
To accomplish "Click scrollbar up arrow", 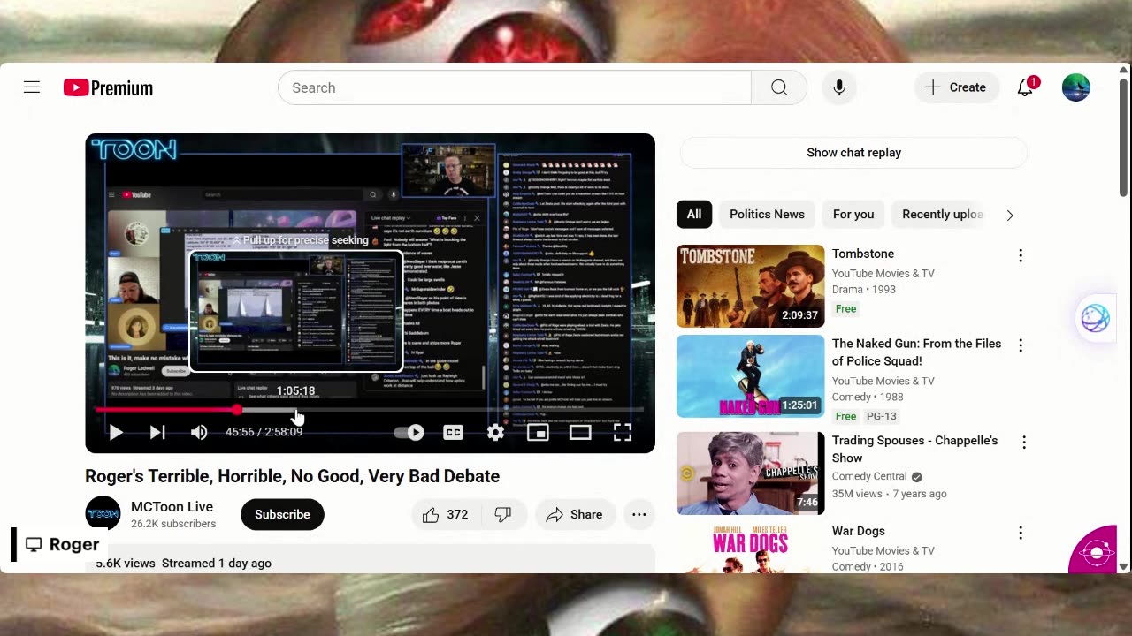I will click(x=1124, y=70).
